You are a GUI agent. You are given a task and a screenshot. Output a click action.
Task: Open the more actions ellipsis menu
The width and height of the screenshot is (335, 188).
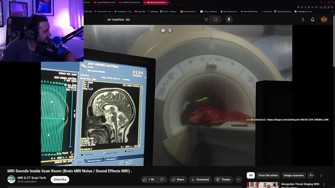click(x=238, y=179)
